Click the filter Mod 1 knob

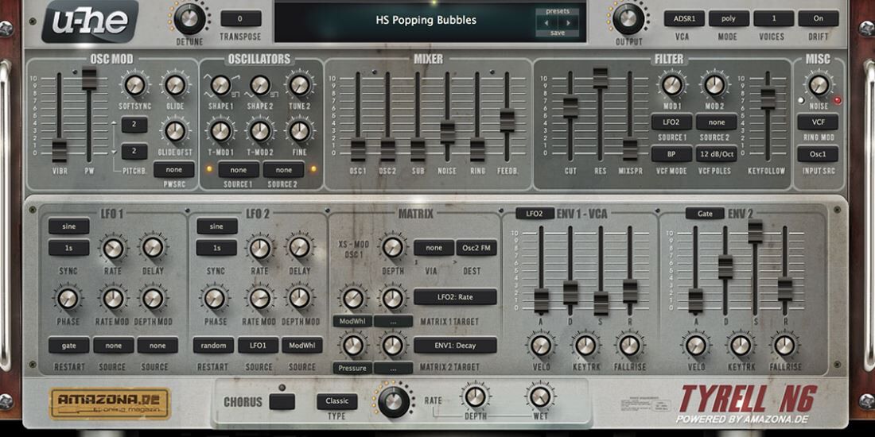coord(672,85)
